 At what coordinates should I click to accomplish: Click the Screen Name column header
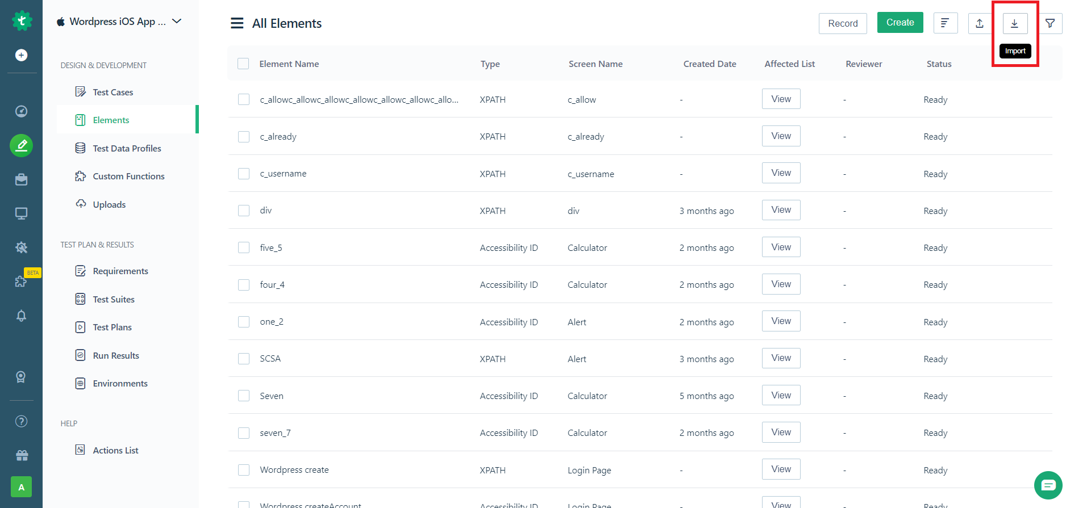596,64
